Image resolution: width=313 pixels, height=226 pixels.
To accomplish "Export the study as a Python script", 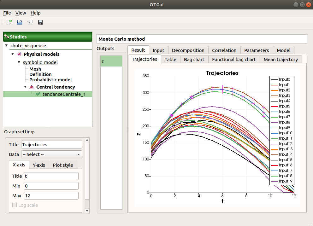I will (x=30, y=22).
